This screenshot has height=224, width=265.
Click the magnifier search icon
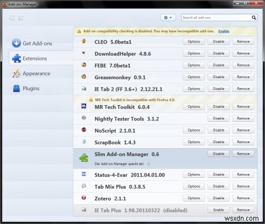coord(254,18)
